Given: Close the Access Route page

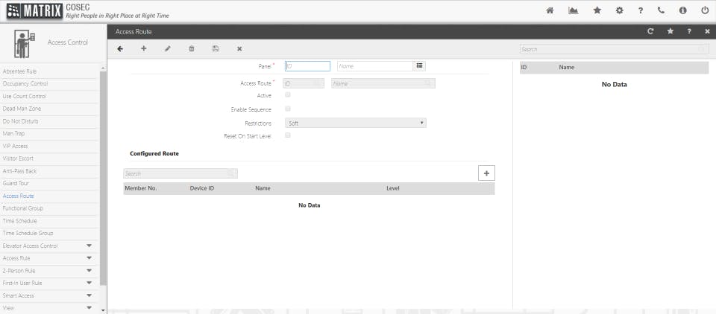Looking at the screenshot, I should click(707, 31).
